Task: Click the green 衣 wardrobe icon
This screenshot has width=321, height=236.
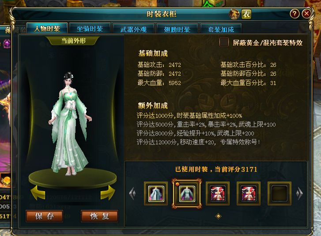Action: point(246,14)
